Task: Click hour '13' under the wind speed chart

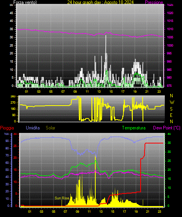Action: [99, 91]
